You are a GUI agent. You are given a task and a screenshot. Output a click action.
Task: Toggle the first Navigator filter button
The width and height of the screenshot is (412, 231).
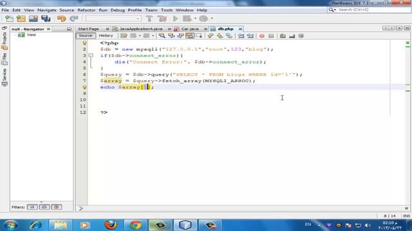[32, 207]
